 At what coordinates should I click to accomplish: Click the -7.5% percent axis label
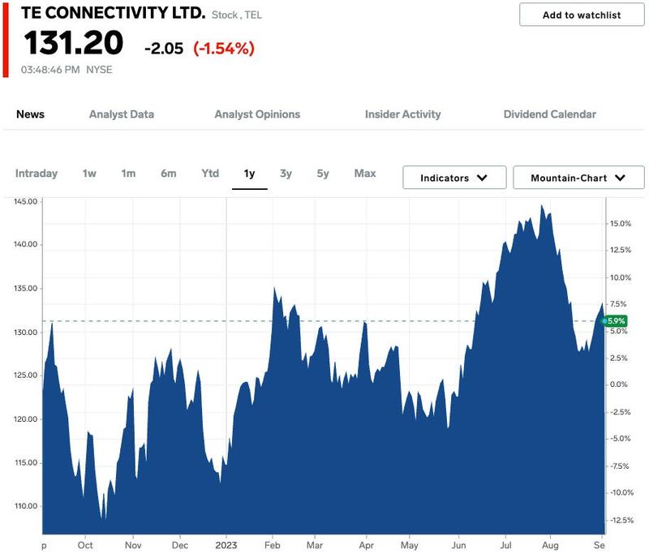click(x=621, y=466)
